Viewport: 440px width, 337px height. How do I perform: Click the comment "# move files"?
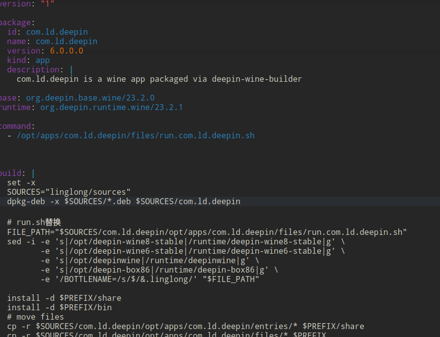tap(36, 317)
